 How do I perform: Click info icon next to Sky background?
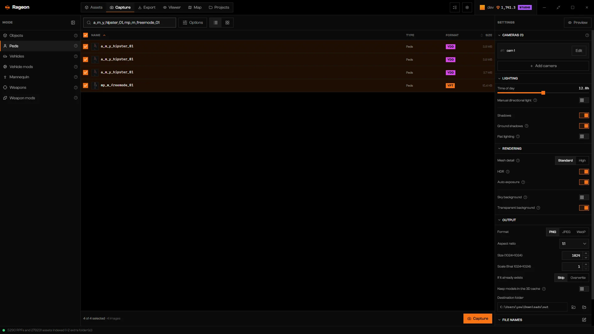[x=525, y=197]
